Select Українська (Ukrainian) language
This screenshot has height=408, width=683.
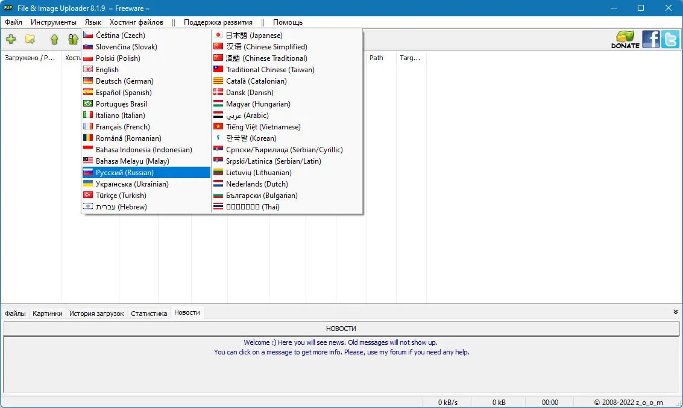point(146,184)
